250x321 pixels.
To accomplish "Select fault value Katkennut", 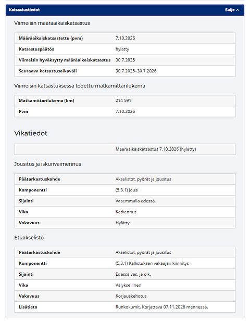I will point(126,212).
